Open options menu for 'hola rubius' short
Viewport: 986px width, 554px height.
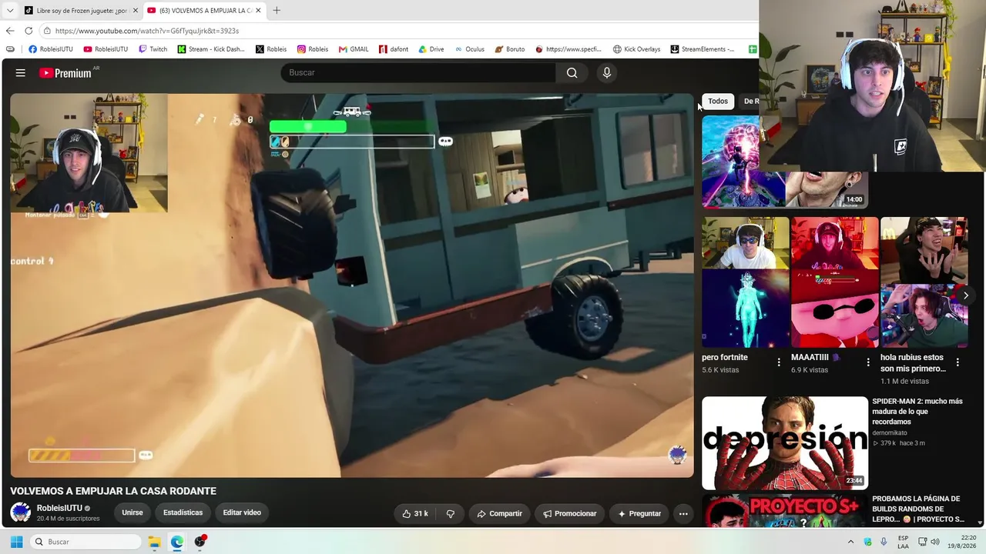click(x=957, y=362)
